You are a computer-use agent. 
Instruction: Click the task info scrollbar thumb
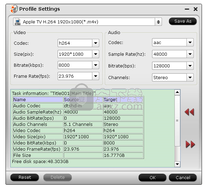pyautogui.click(x=177, y=121)
